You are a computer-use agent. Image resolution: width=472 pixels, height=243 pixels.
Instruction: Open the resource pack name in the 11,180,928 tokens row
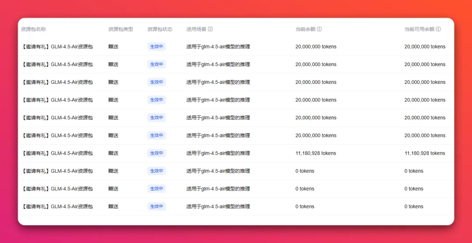[x=57, y=153]
